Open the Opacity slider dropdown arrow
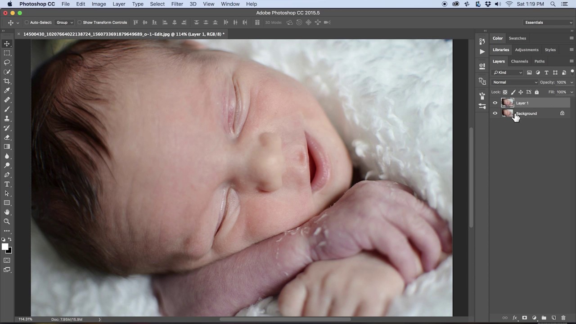 (x=571, y=82)
